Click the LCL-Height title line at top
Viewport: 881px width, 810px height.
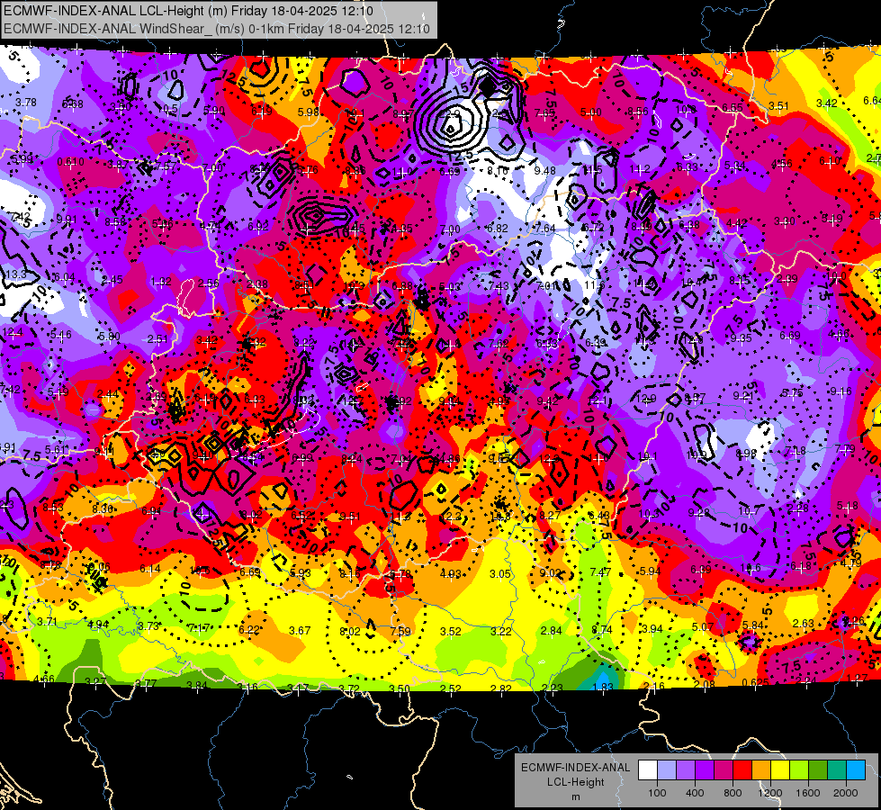189,11
